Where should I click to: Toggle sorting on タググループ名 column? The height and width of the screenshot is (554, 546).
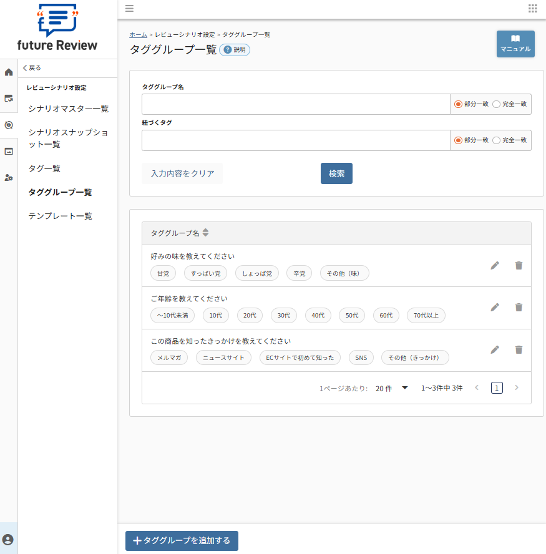point(206,232)
